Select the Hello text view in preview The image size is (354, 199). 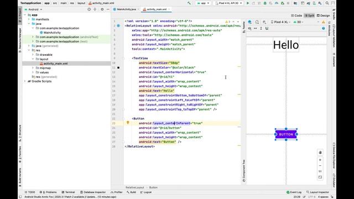[x=286, y=45]
